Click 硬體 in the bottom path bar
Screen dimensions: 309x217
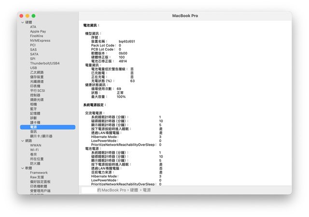click(134, 190)
